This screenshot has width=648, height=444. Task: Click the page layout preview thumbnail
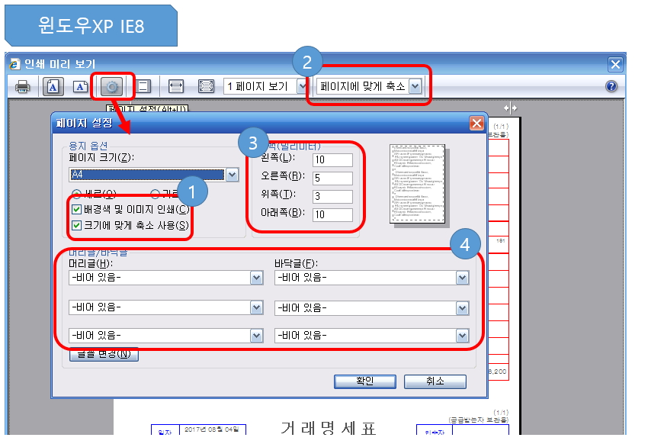click(418, 184)
